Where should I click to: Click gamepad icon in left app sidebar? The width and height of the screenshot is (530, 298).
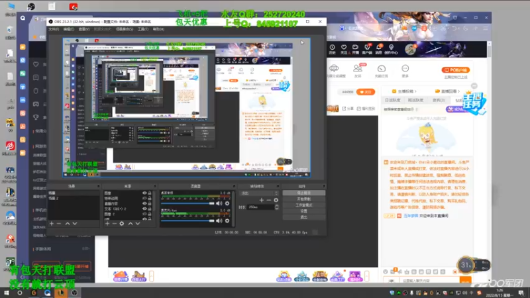click(x=36, y=104)
